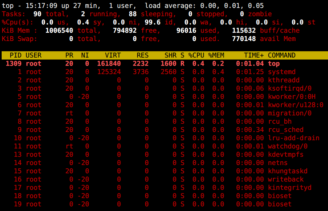
Task: Select the migration/0 process name
Action: click(290, 113)
